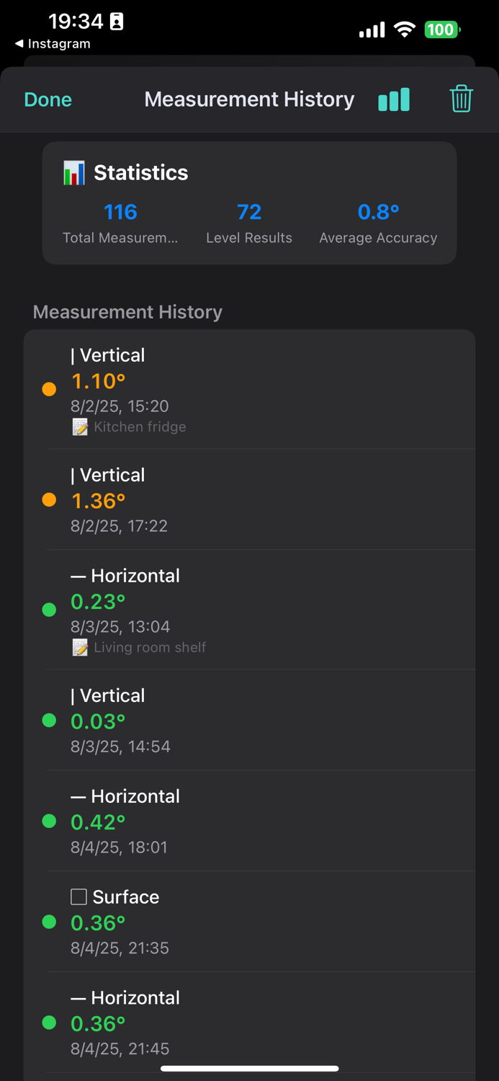Tap the Done button
This screenshot has width=499, height=1081.
pyautogui.click(x=48, y=99)
